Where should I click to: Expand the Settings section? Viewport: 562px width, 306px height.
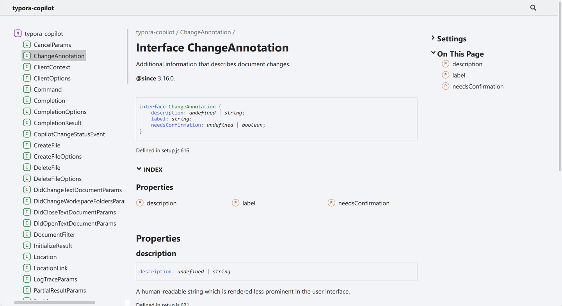[433, 39]
